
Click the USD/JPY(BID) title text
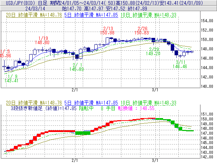pos(20,3)
